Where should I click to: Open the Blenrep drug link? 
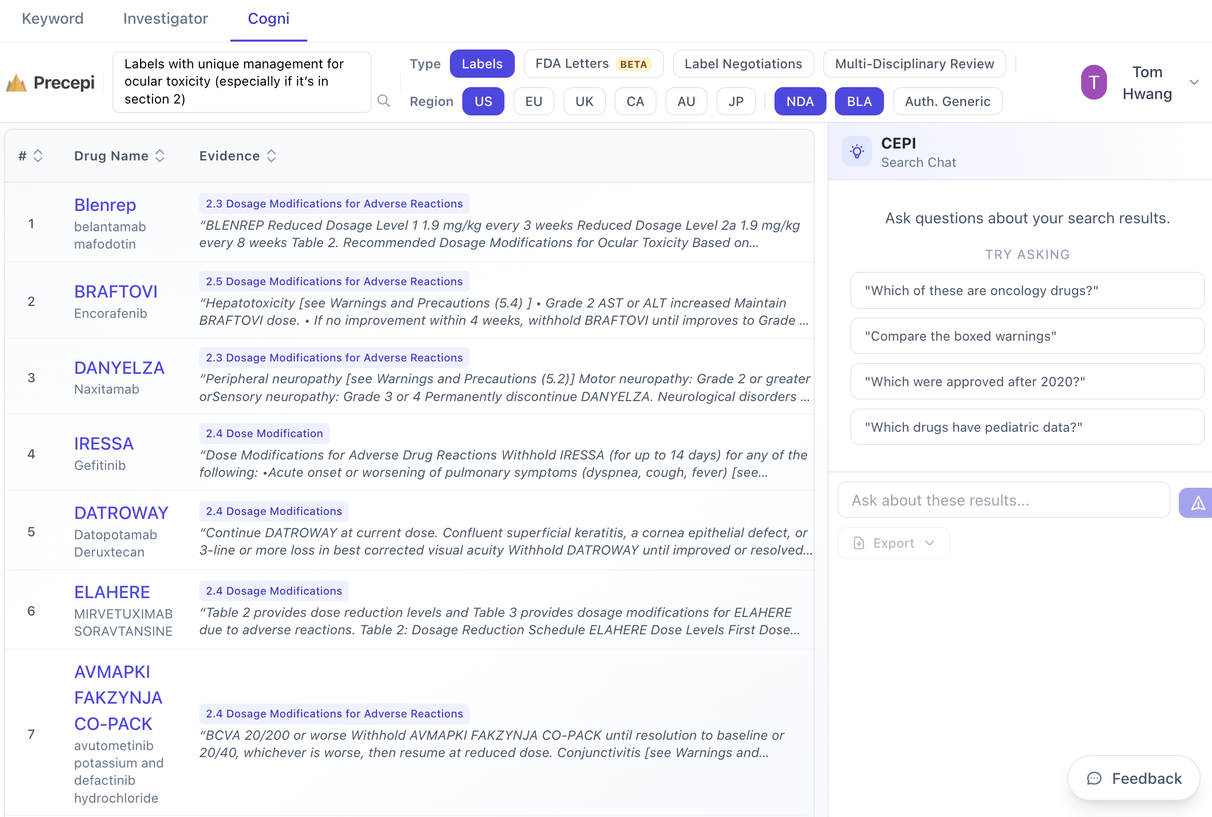coord(105,205)
